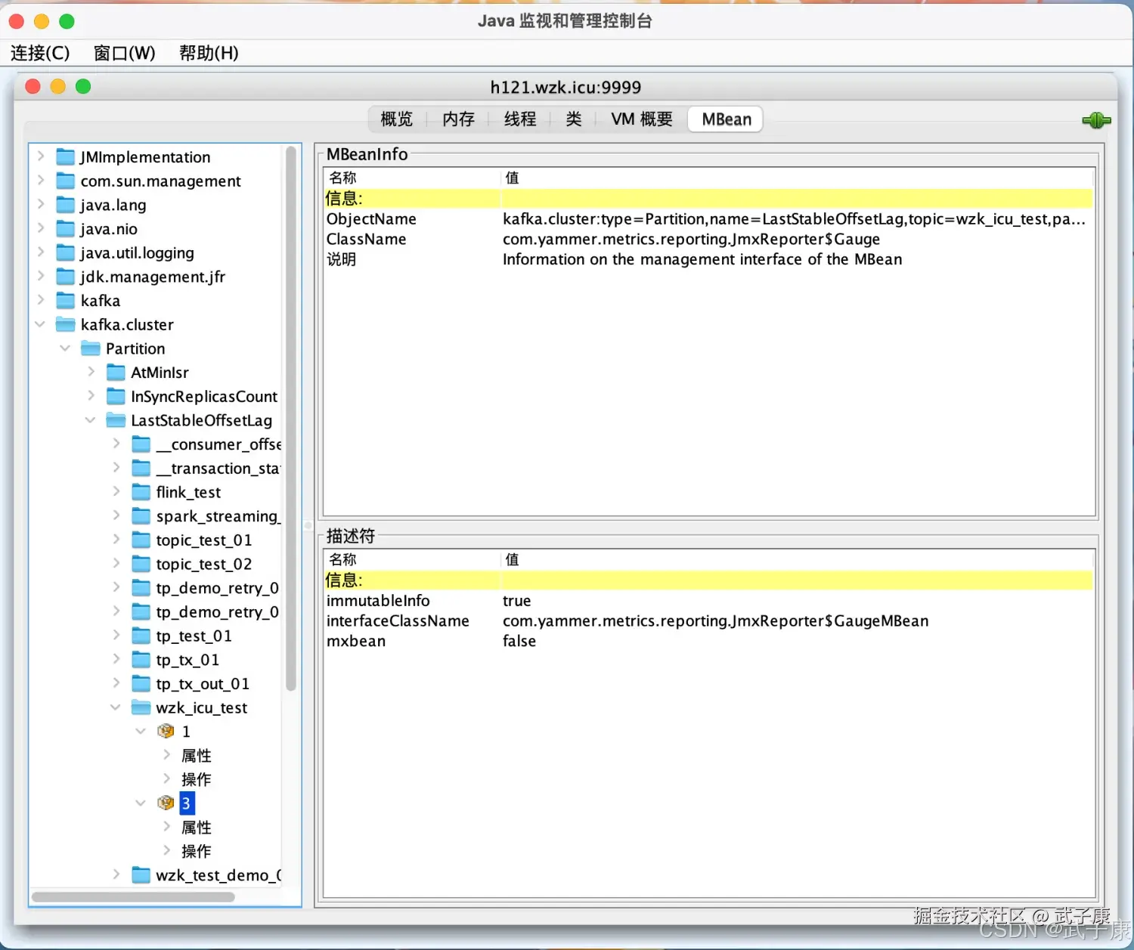
Task: Click the Partition folder icon
Action: pos(91,348)
